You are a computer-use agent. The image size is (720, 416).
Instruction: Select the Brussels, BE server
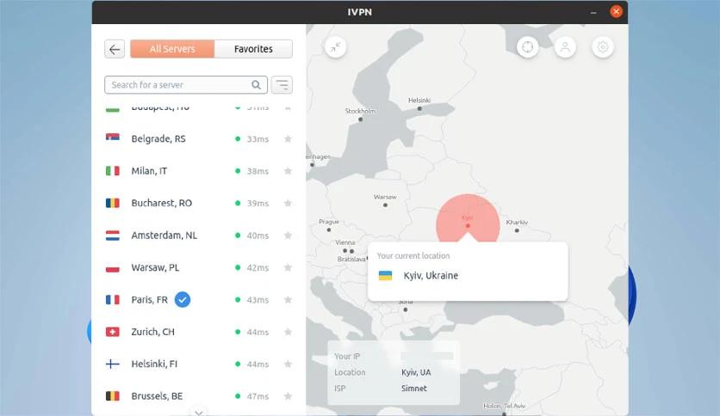pos(198,396)
